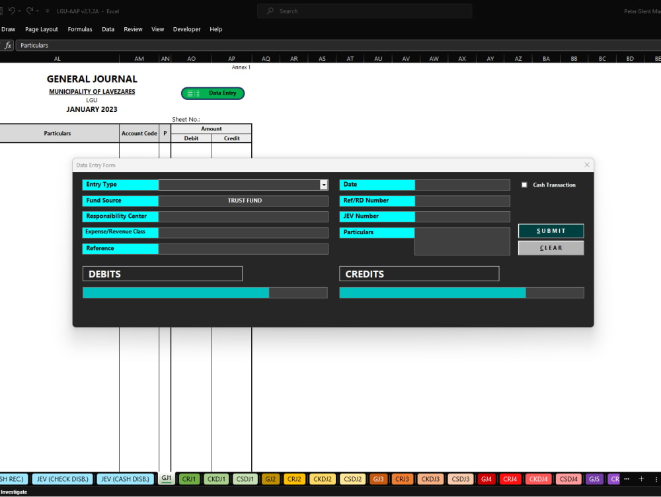
Task: Open the View ribbon tab
Action: click(158, 29)
